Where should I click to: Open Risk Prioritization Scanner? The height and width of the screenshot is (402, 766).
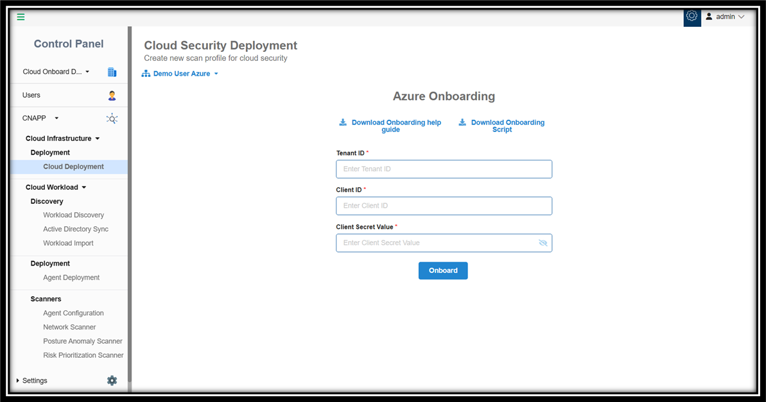point(83,356)
